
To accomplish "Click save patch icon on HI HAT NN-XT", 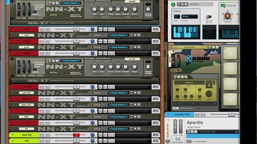I will pos(57,61).
